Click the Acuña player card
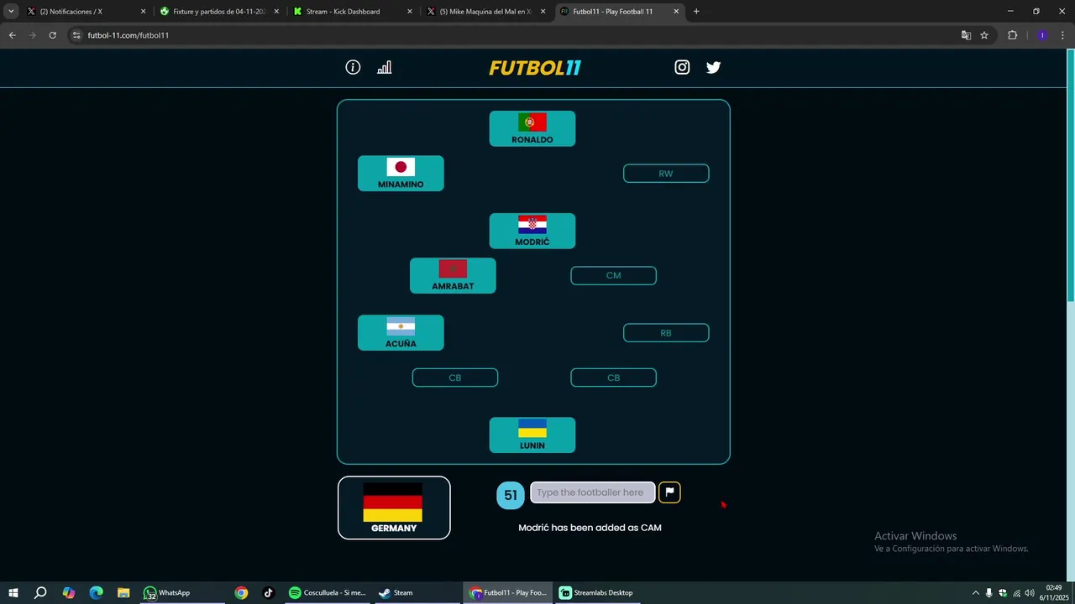 [x=401, y=333]
